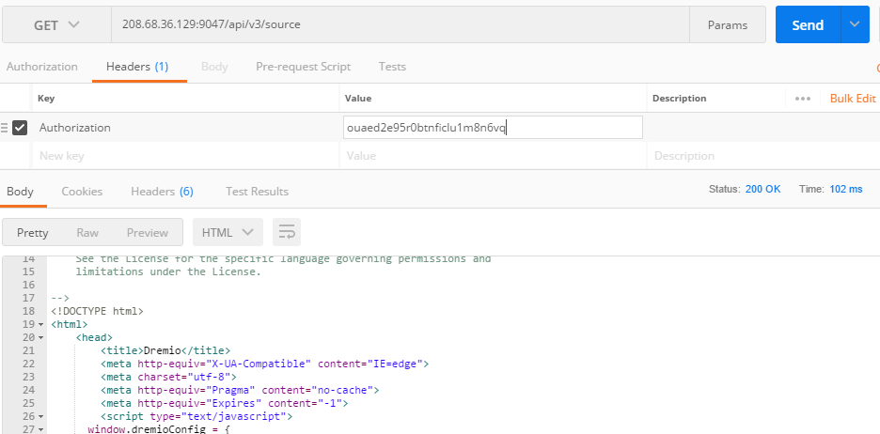The width and height of the screenshot is (880, 434).
Task: Click the Send button
Action: point(809,24)
